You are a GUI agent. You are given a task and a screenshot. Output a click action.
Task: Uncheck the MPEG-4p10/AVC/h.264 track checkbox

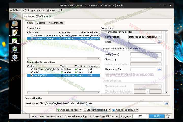pos(32,69)
